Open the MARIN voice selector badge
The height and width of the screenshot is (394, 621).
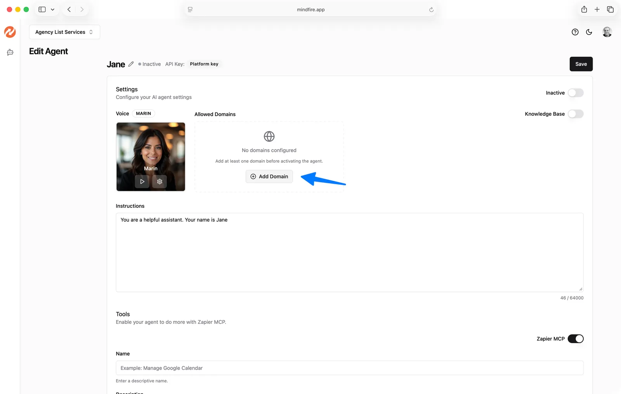click(143, 113)
